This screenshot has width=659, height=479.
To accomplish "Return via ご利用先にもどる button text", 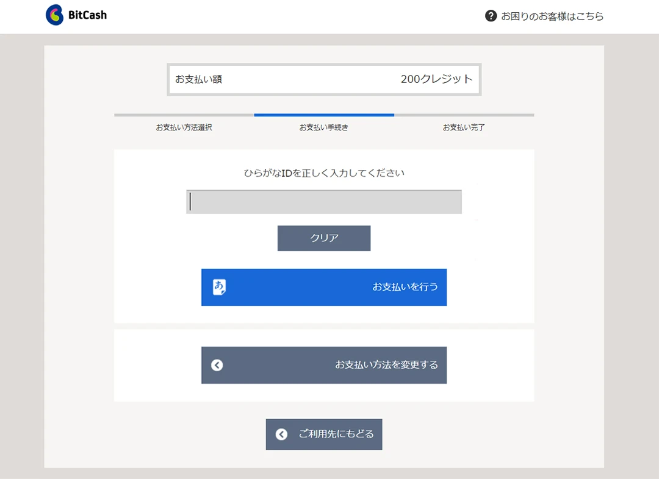I will [x=336, y=435].
